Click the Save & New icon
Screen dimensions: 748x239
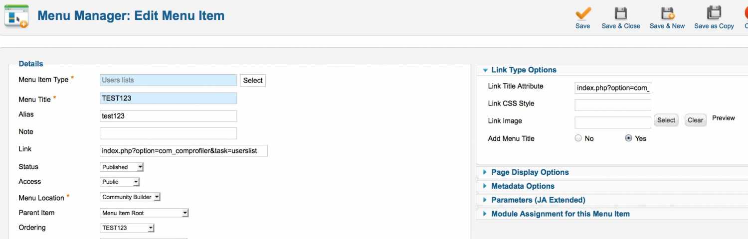point(667,13)
